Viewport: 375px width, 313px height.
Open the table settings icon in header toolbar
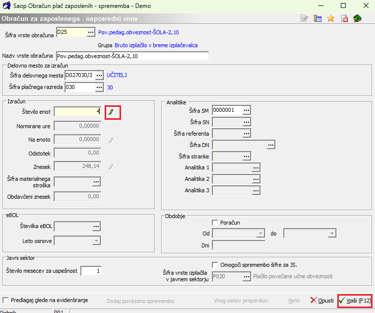tap(317, 18)
